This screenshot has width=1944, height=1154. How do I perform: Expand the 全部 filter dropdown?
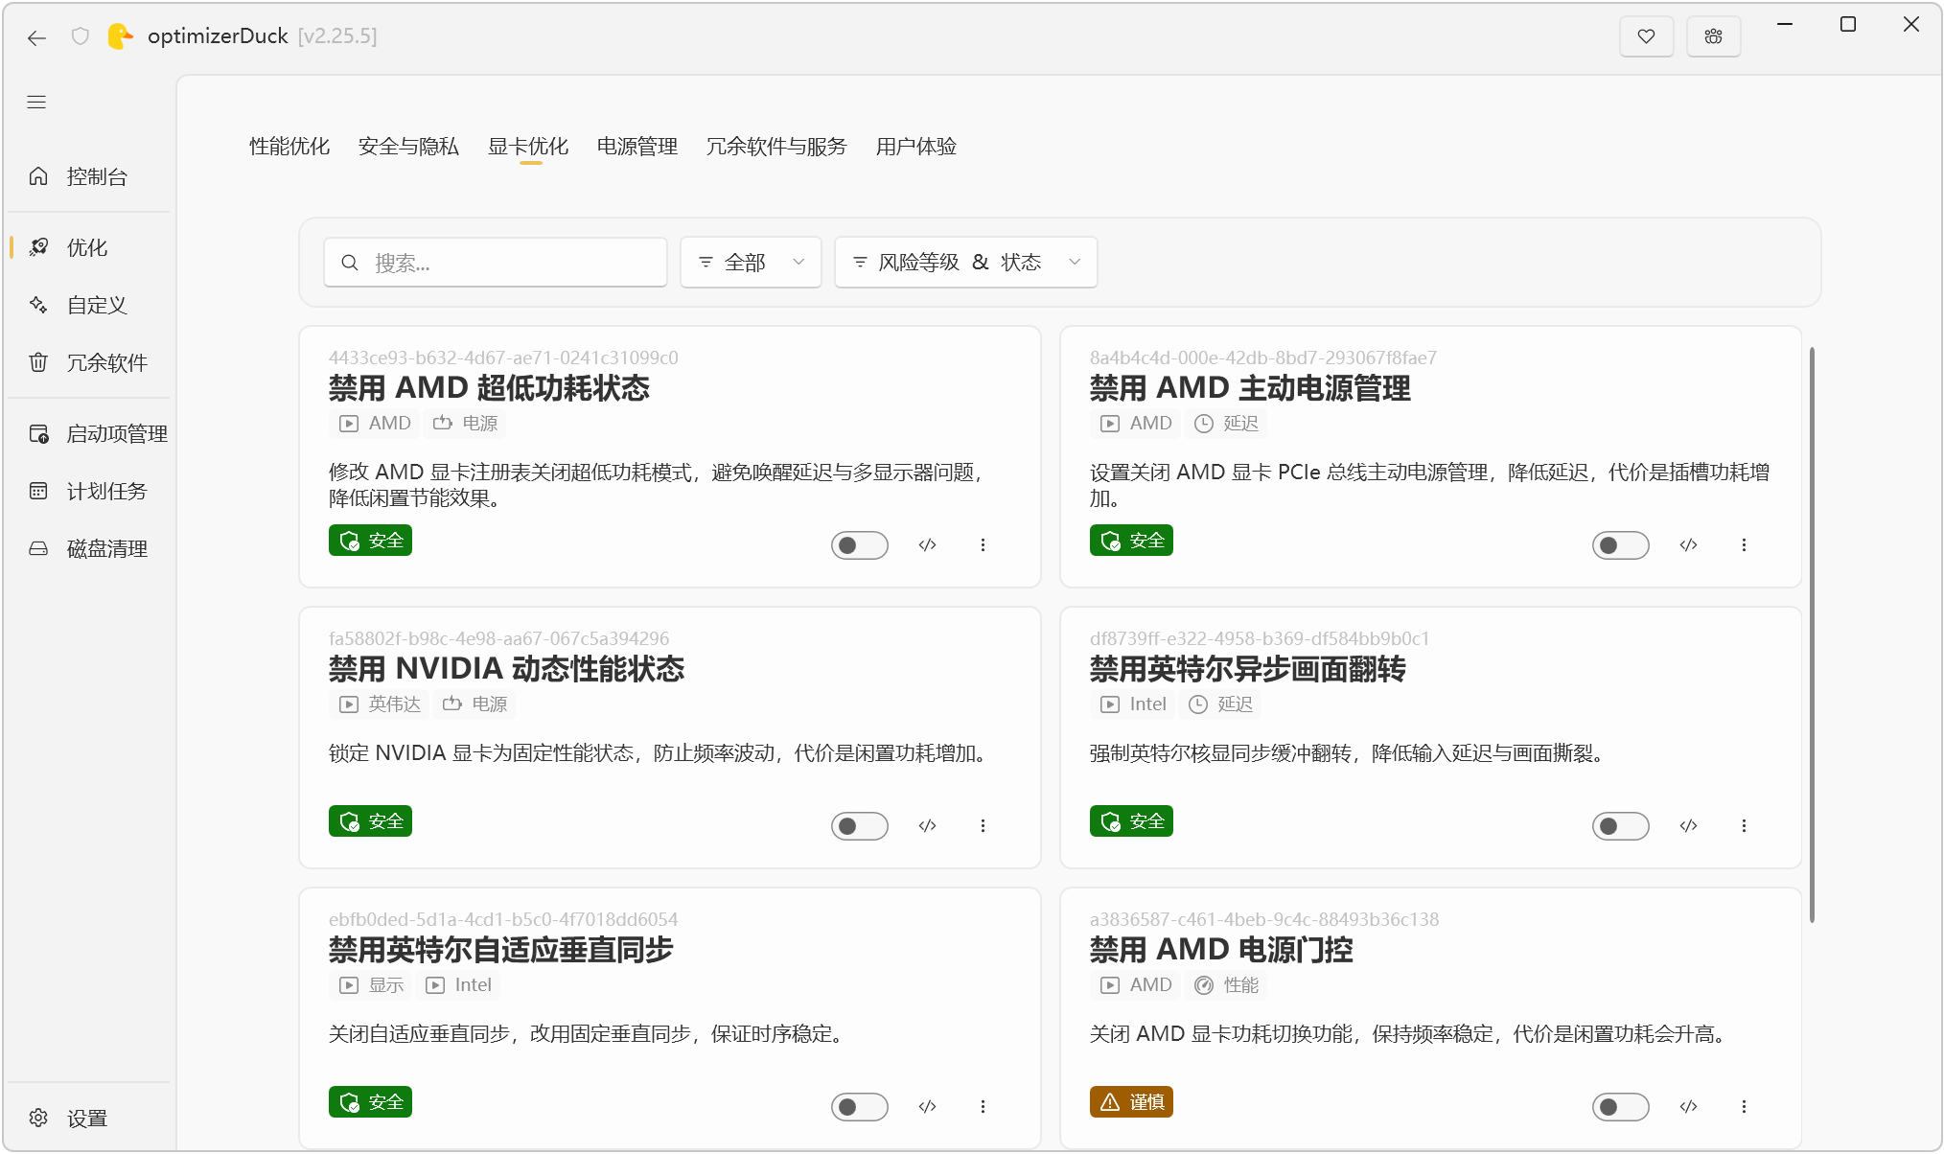pyautogui.click(x=751, y=263)
